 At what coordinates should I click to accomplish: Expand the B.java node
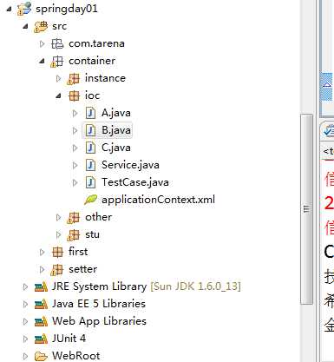(75, 130)
